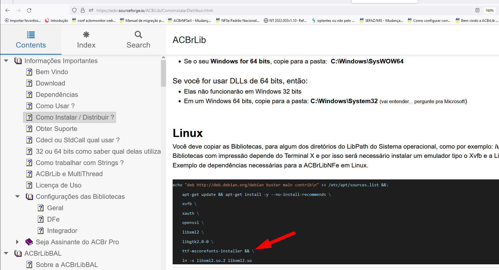
Task: Open the ACBrNFSeX Mudanç bookmark
Action: [x=189, y=20]
